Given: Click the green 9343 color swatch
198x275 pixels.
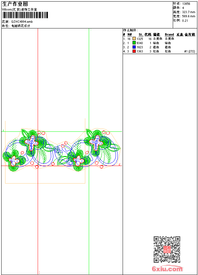Looking at the screenshot, I should (x=134, y=43).
